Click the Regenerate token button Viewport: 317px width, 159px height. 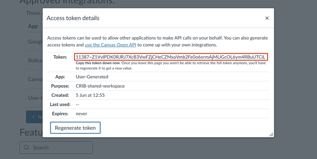75,128
